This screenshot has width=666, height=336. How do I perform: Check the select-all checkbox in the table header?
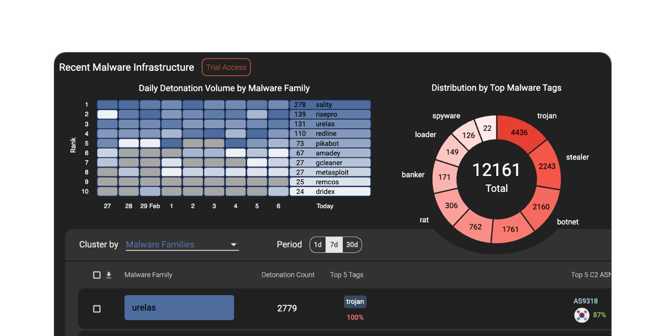96,274
